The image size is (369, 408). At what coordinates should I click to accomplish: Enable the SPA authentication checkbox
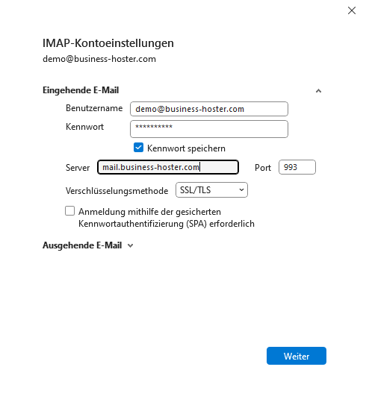[69, 211]
